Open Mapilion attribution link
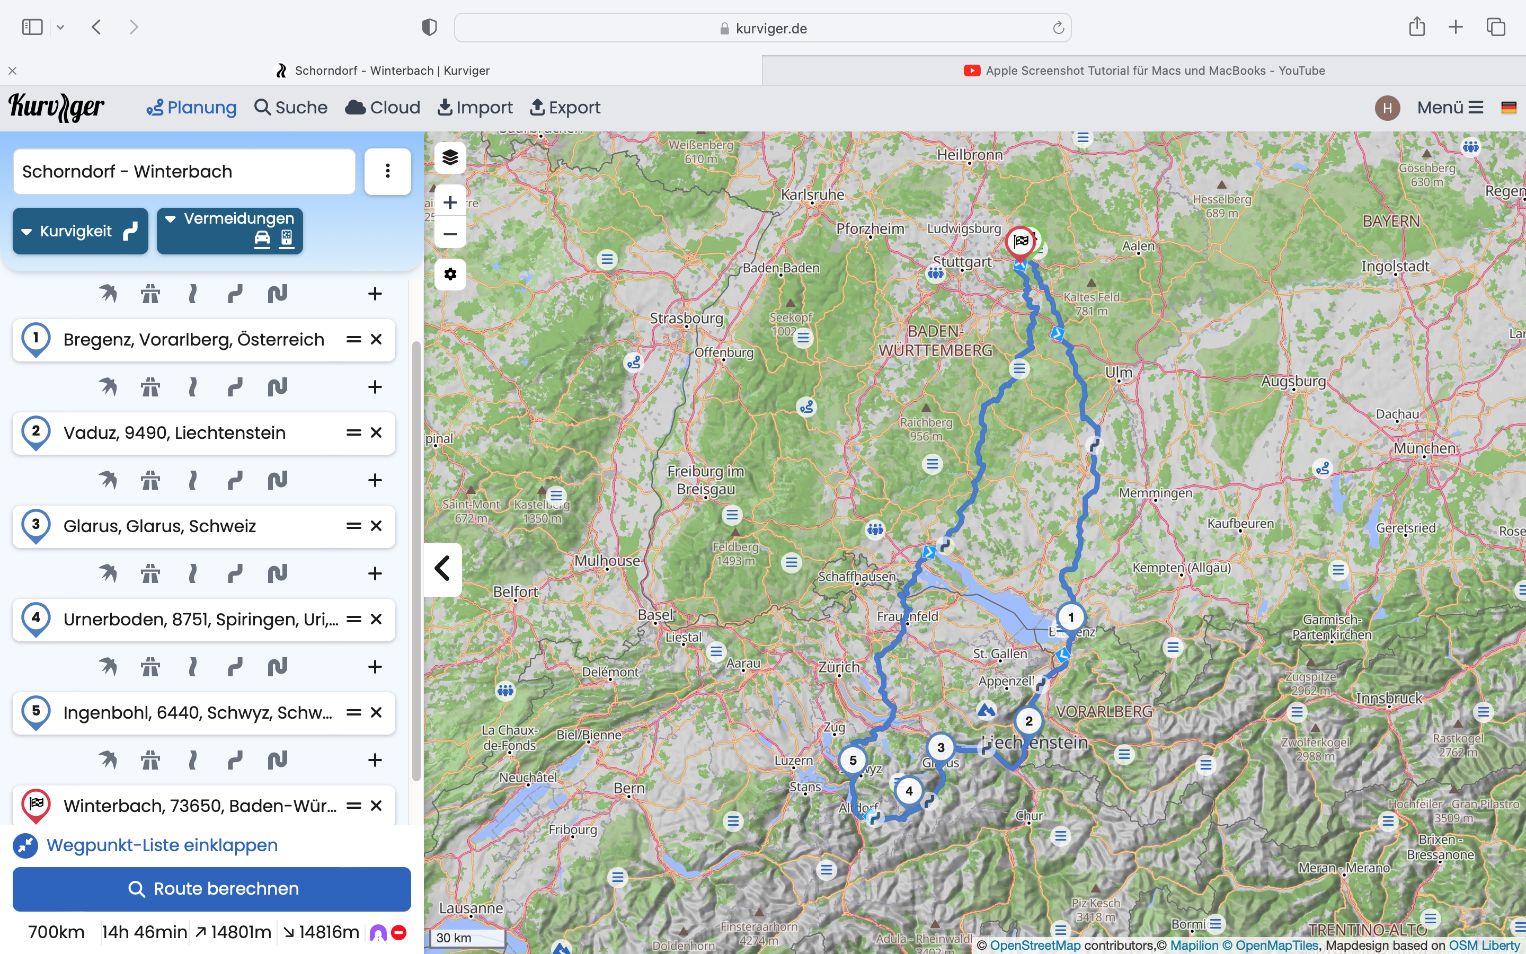 coord(1194,945)
